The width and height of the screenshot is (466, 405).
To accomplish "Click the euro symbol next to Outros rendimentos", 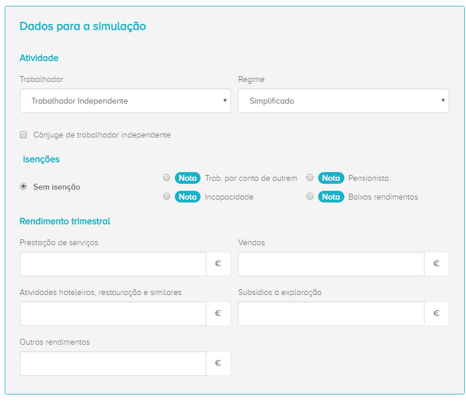I will 218,363.
